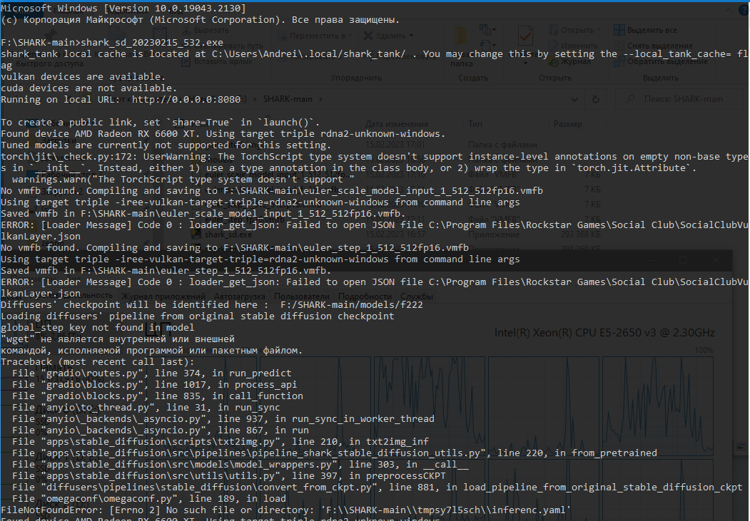
Task: Click the Размер column header
Action: (569, 123)
